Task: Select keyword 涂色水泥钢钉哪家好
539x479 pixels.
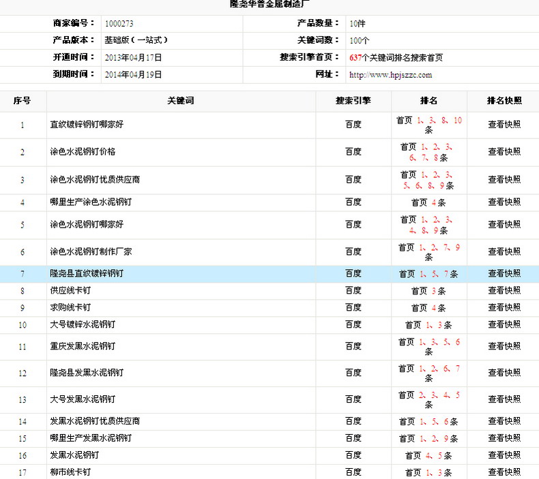Action: click(x=87, y=225)
